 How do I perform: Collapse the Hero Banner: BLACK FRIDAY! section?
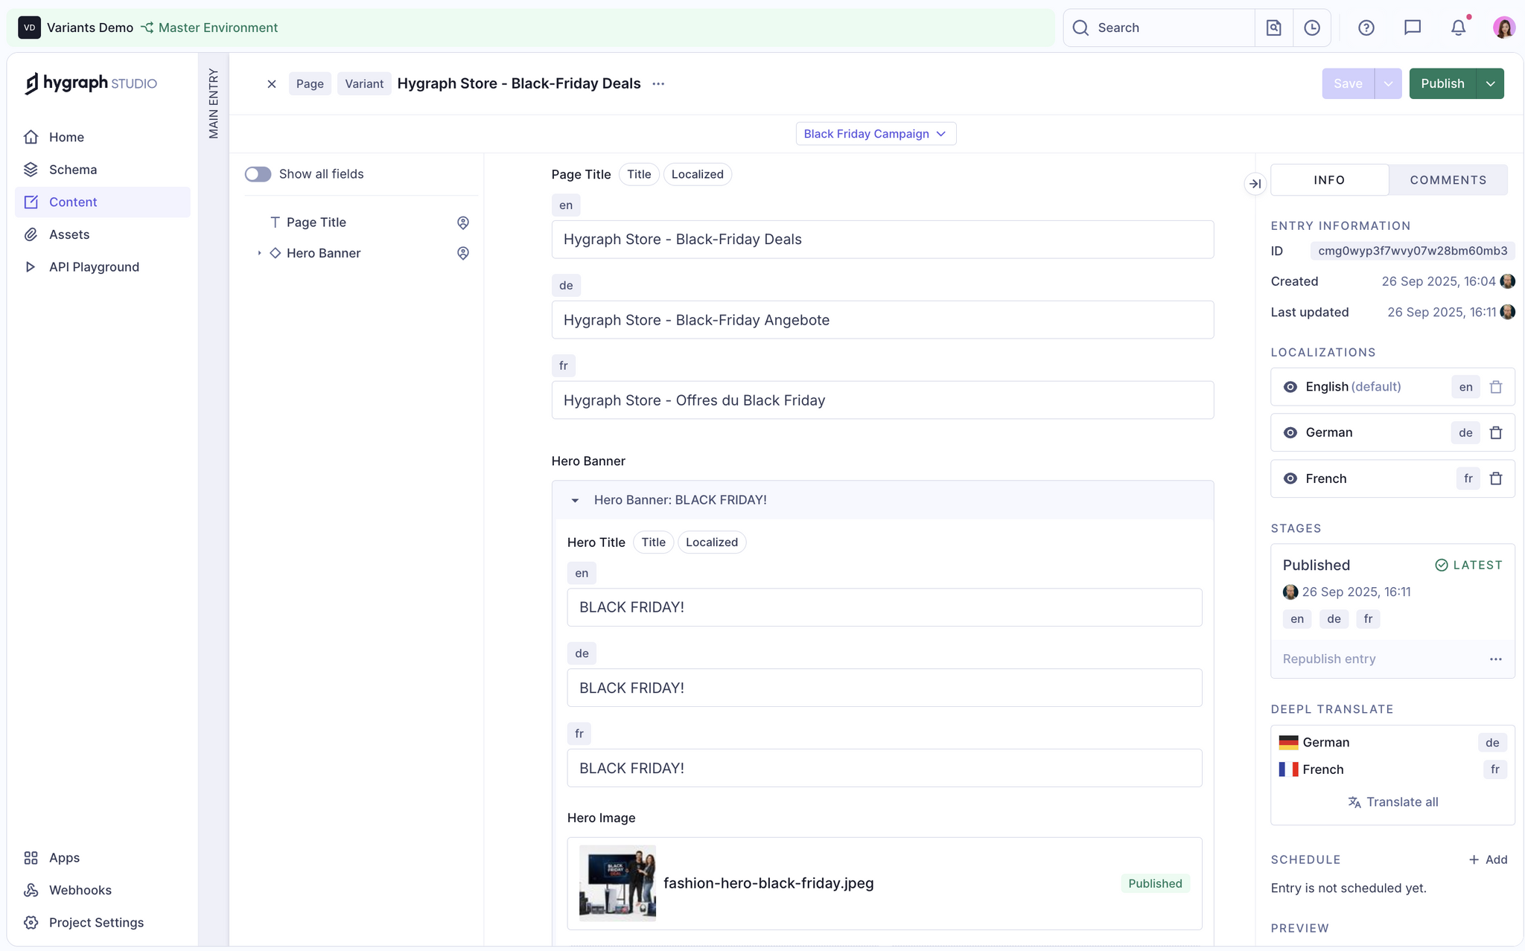pos(575,500)
